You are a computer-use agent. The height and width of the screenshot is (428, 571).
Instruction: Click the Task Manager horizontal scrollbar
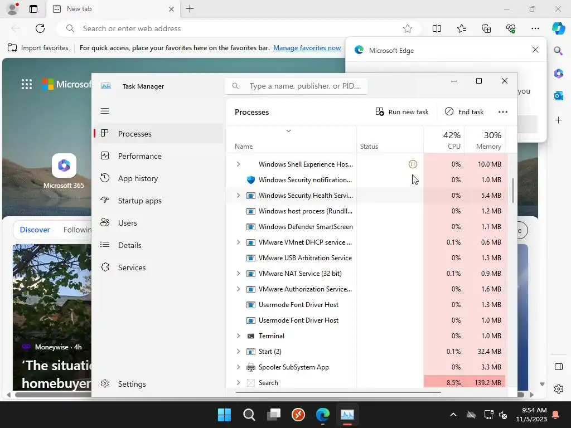(338, 392)
